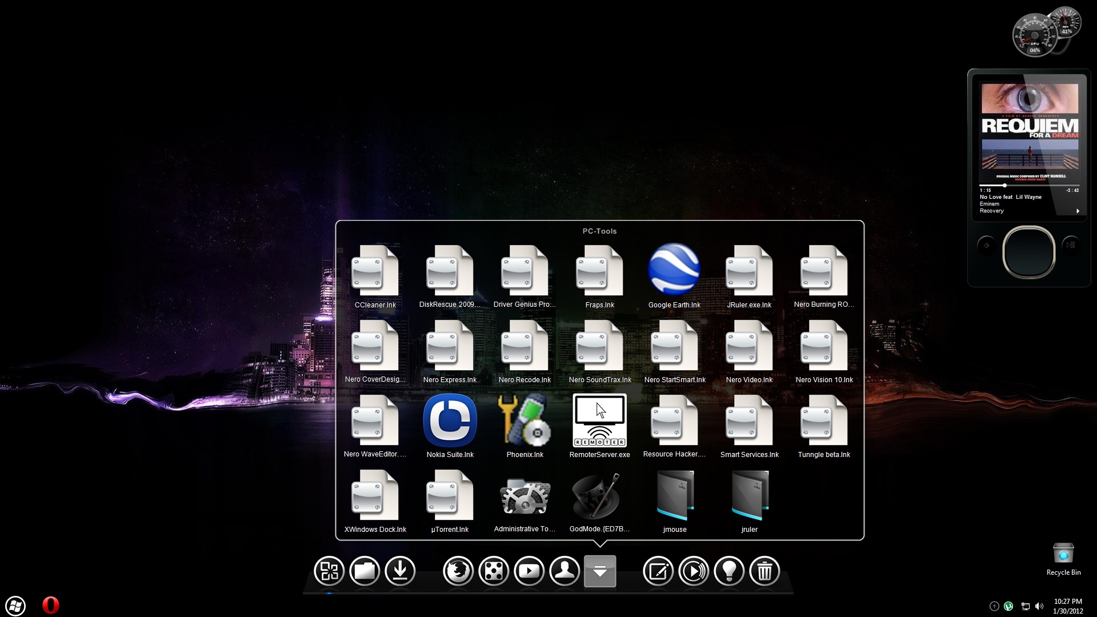1097x617 pixels.
Task: Open the Nero CoverDesigner shortcut
Action: pyautogui.click(x=375, y=351)
